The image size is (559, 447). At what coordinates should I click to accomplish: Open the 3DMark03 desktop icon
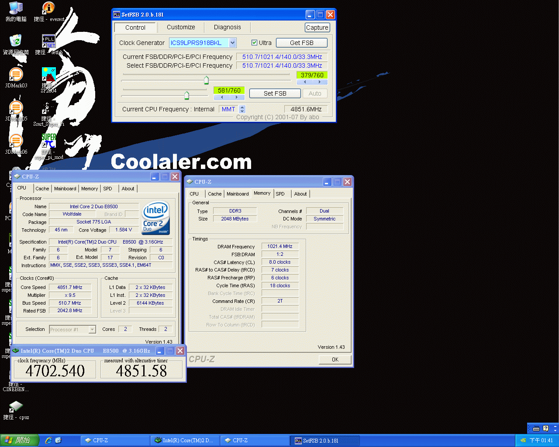16,75
